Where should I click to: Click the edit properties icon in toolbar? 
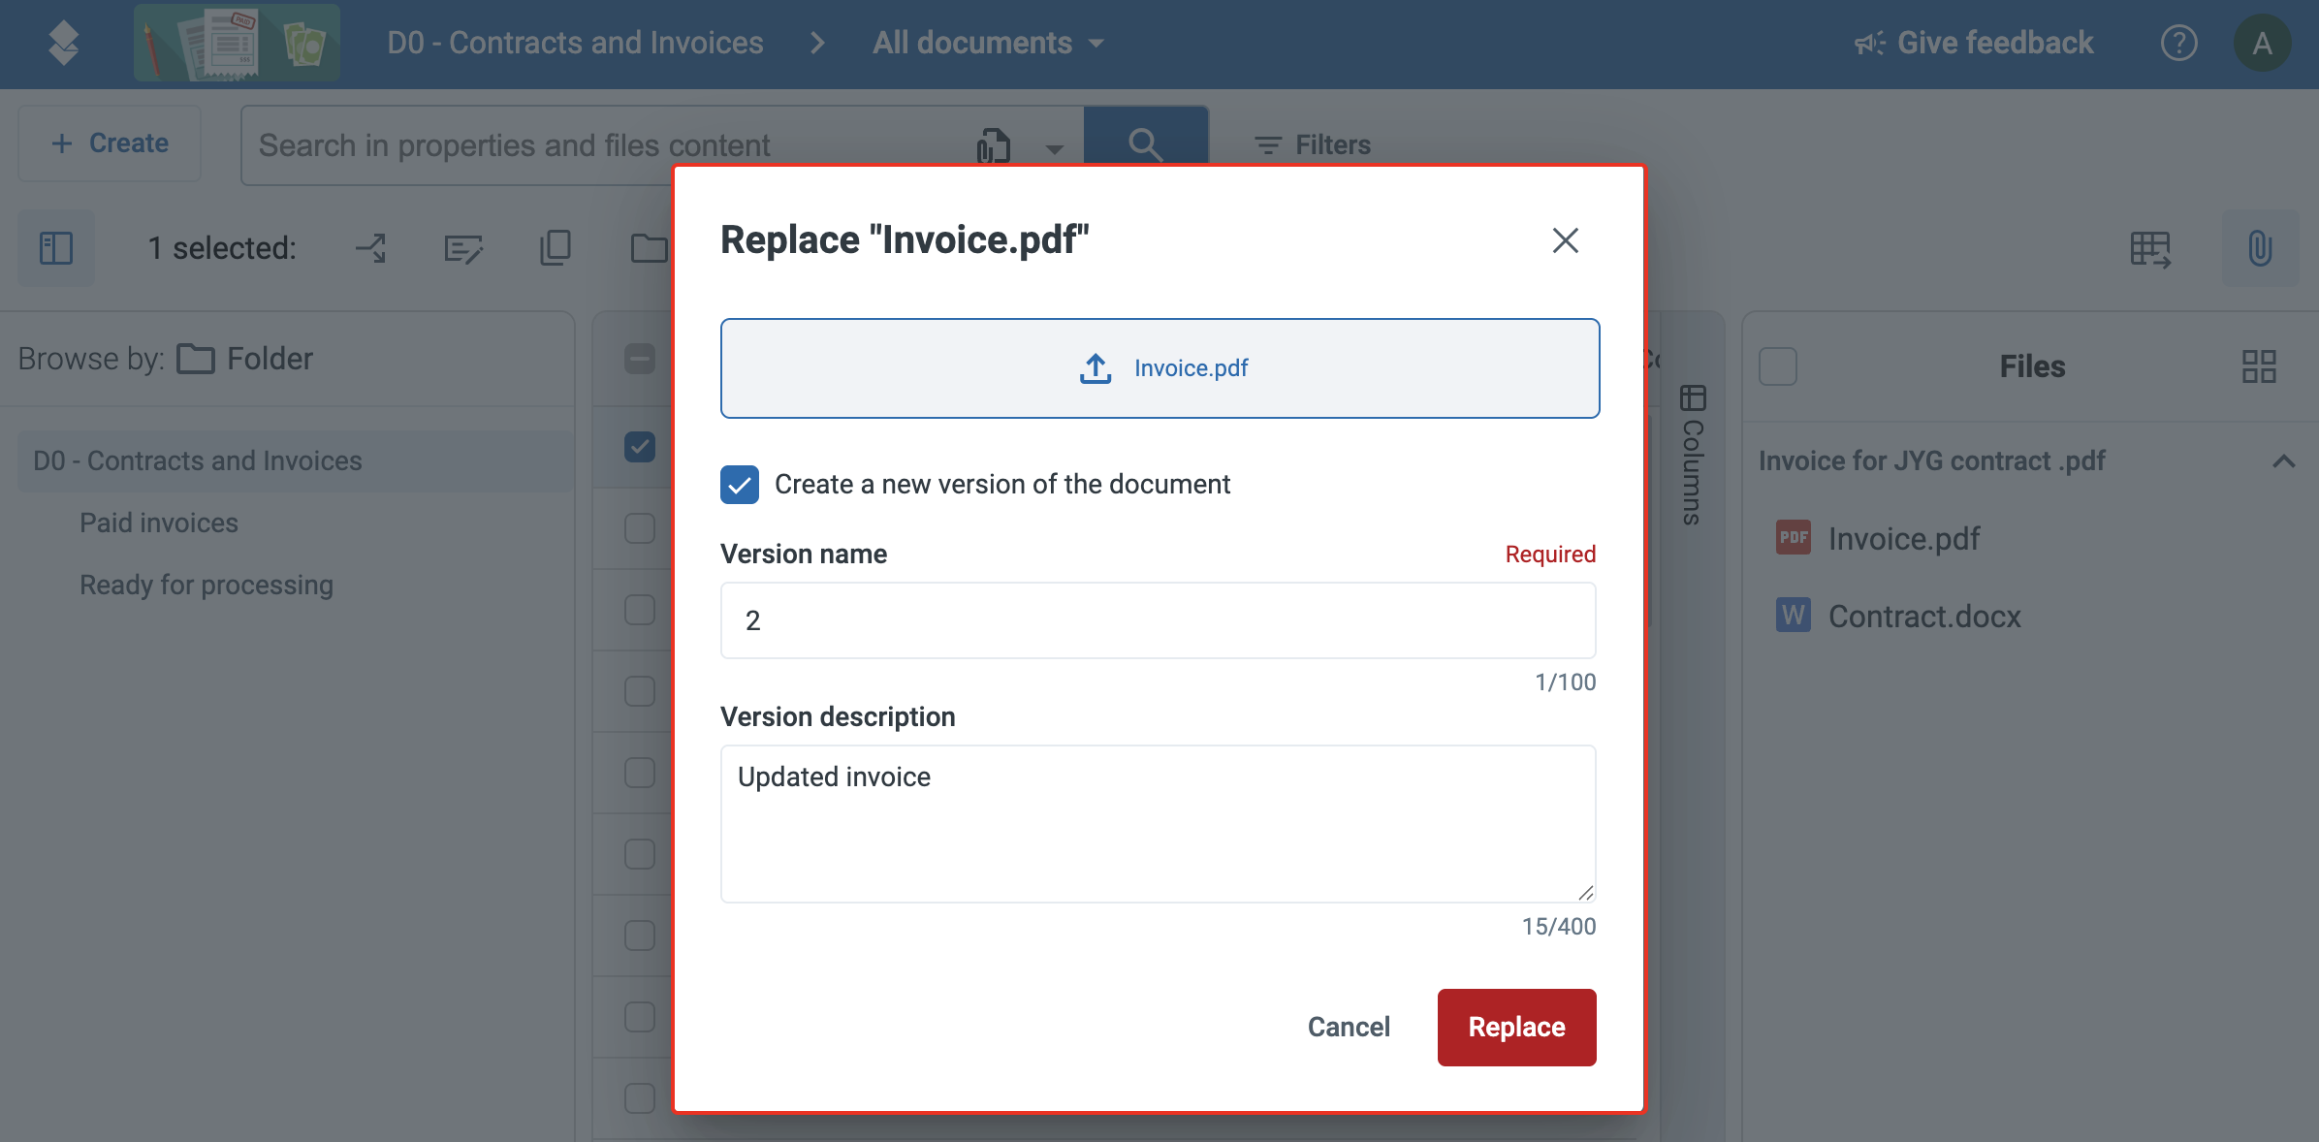(462, 248)
